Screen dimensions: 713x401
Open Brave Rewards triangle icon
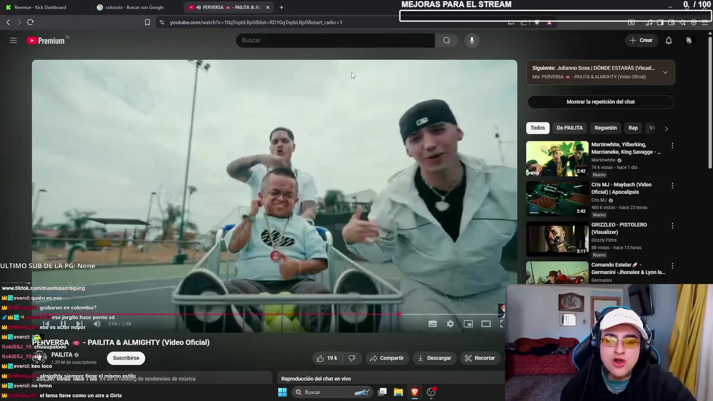point(549,22)
